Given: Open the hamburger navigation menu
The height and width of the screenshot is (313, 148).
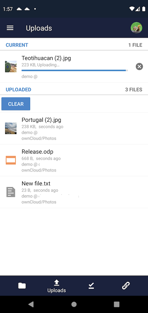Looking at the screenshot, I should click(10, 28).
